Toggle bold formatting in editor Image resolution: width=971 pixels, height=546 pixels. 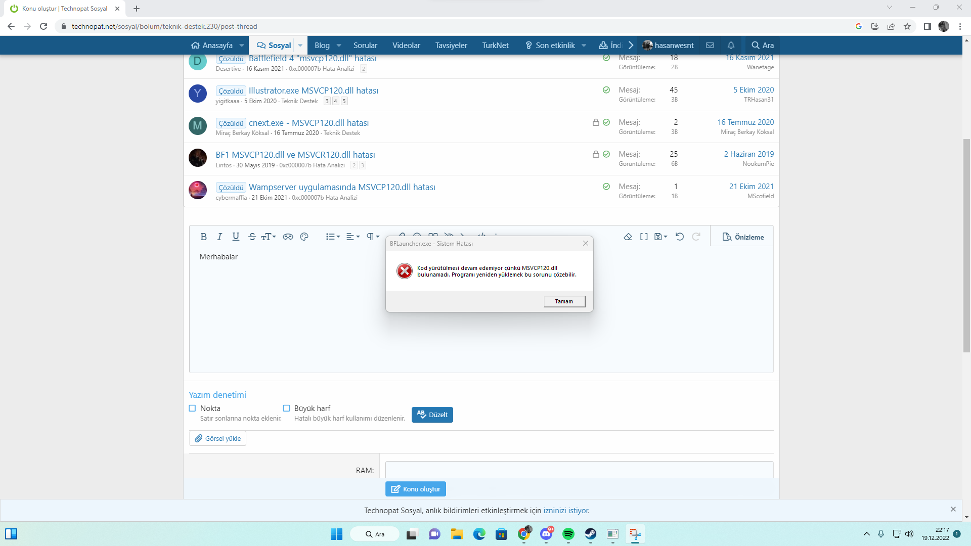coord(203,237)
